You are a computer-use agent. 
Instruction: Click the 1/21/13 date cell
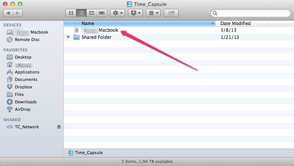(230, 37)
